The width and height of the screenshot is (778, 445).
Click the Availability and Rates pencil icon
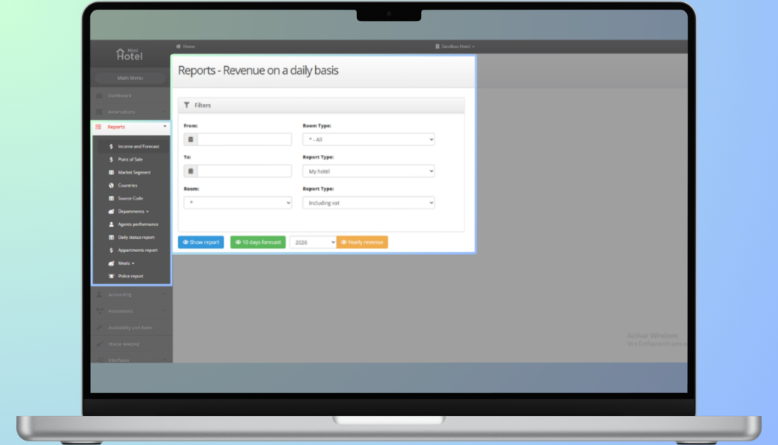coord(99,327)
